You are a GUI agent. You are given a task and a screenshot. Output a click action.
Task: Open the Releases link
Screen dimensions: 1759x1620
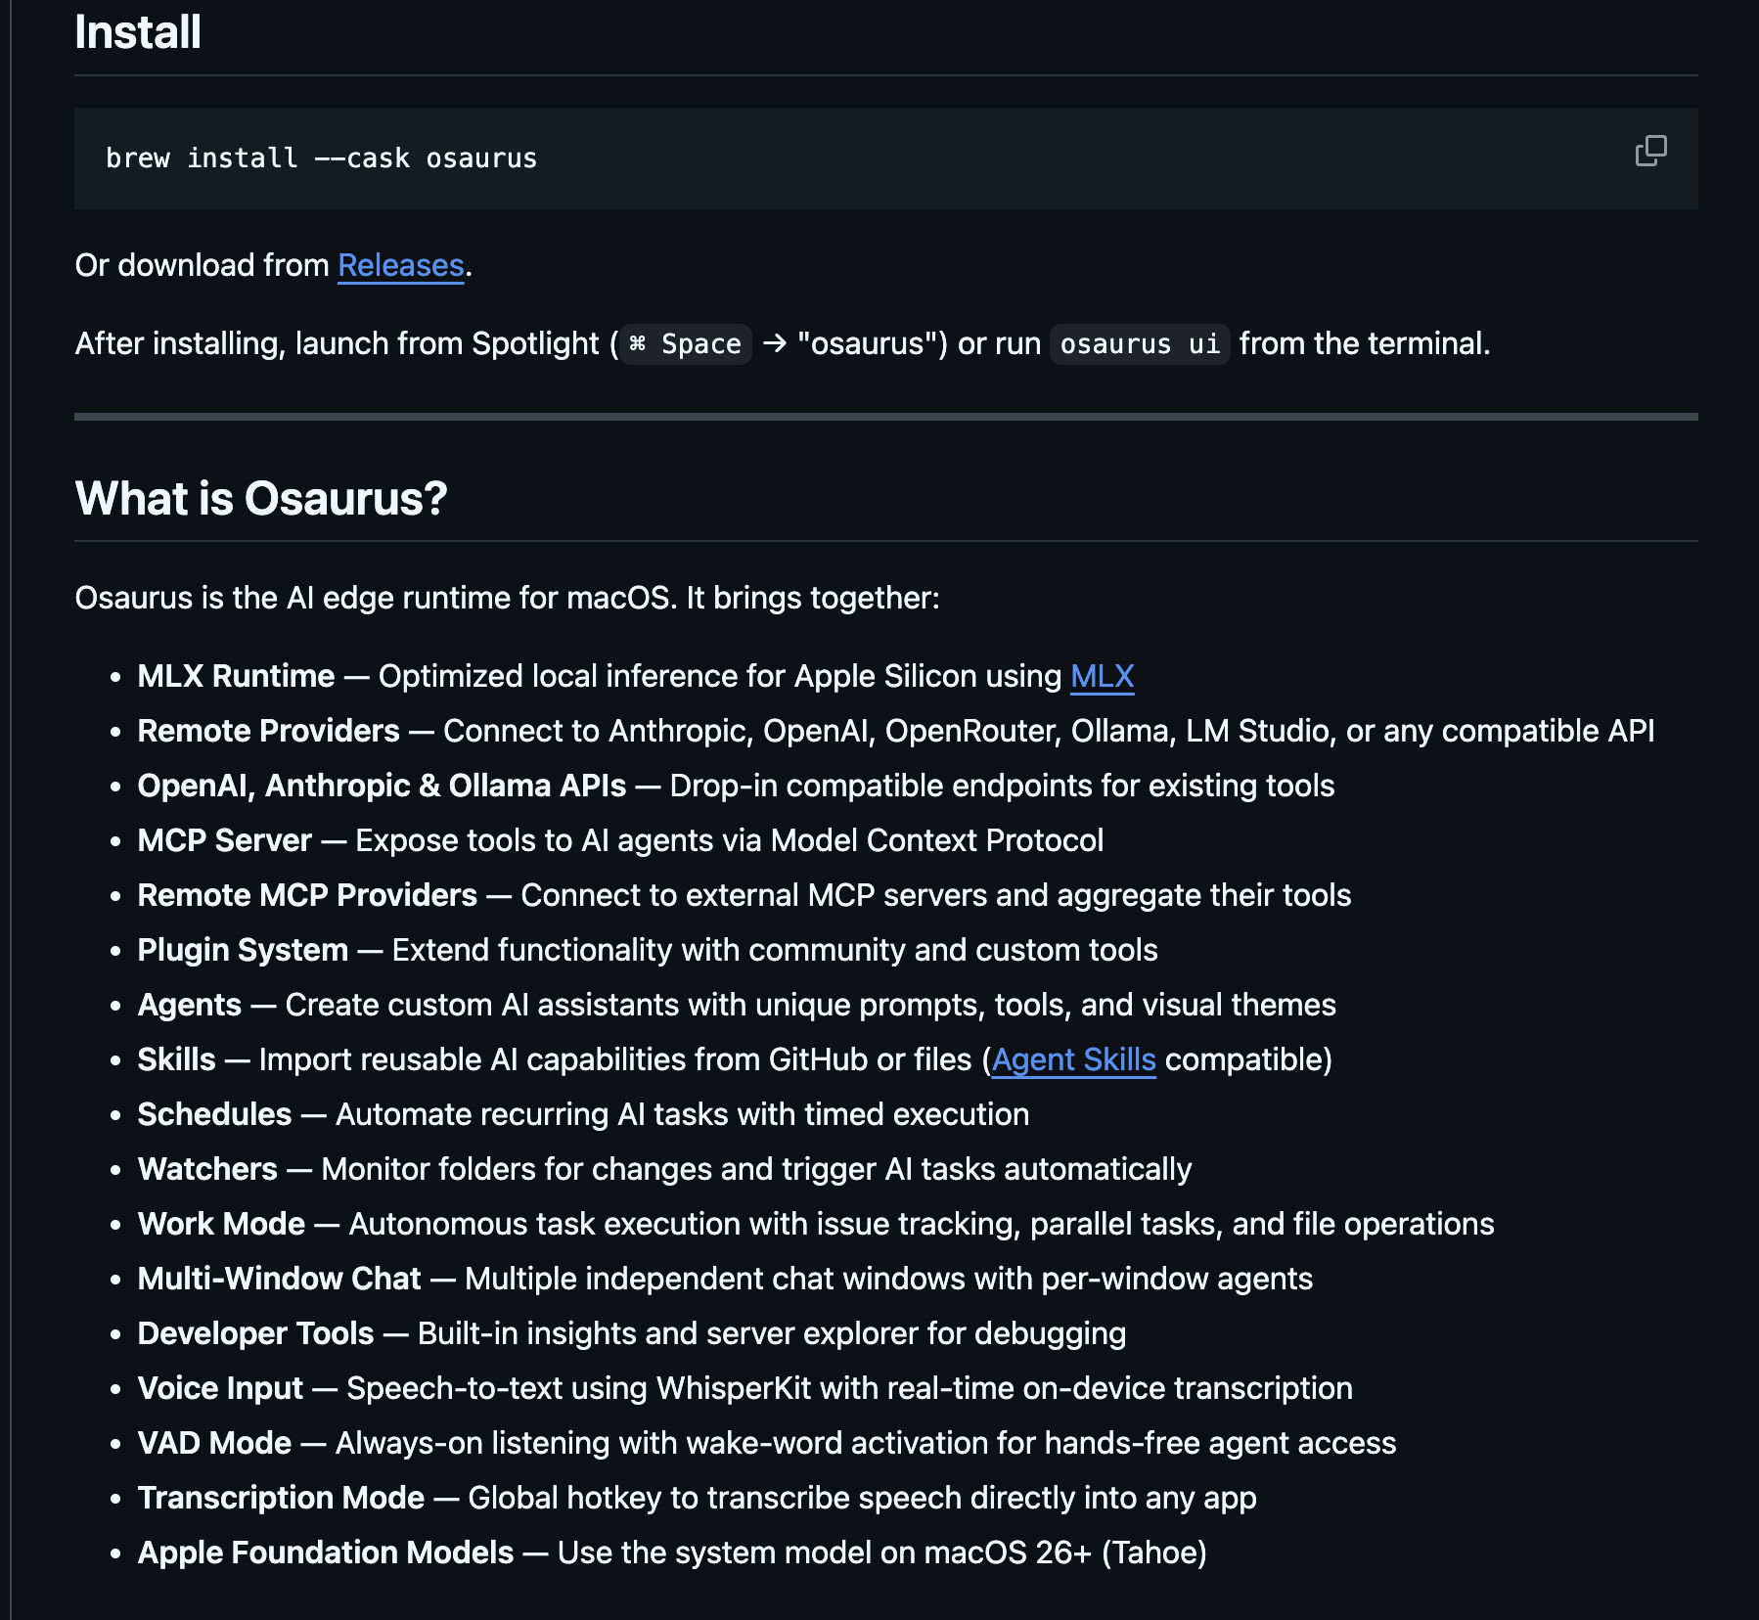(x=400, y=265)
